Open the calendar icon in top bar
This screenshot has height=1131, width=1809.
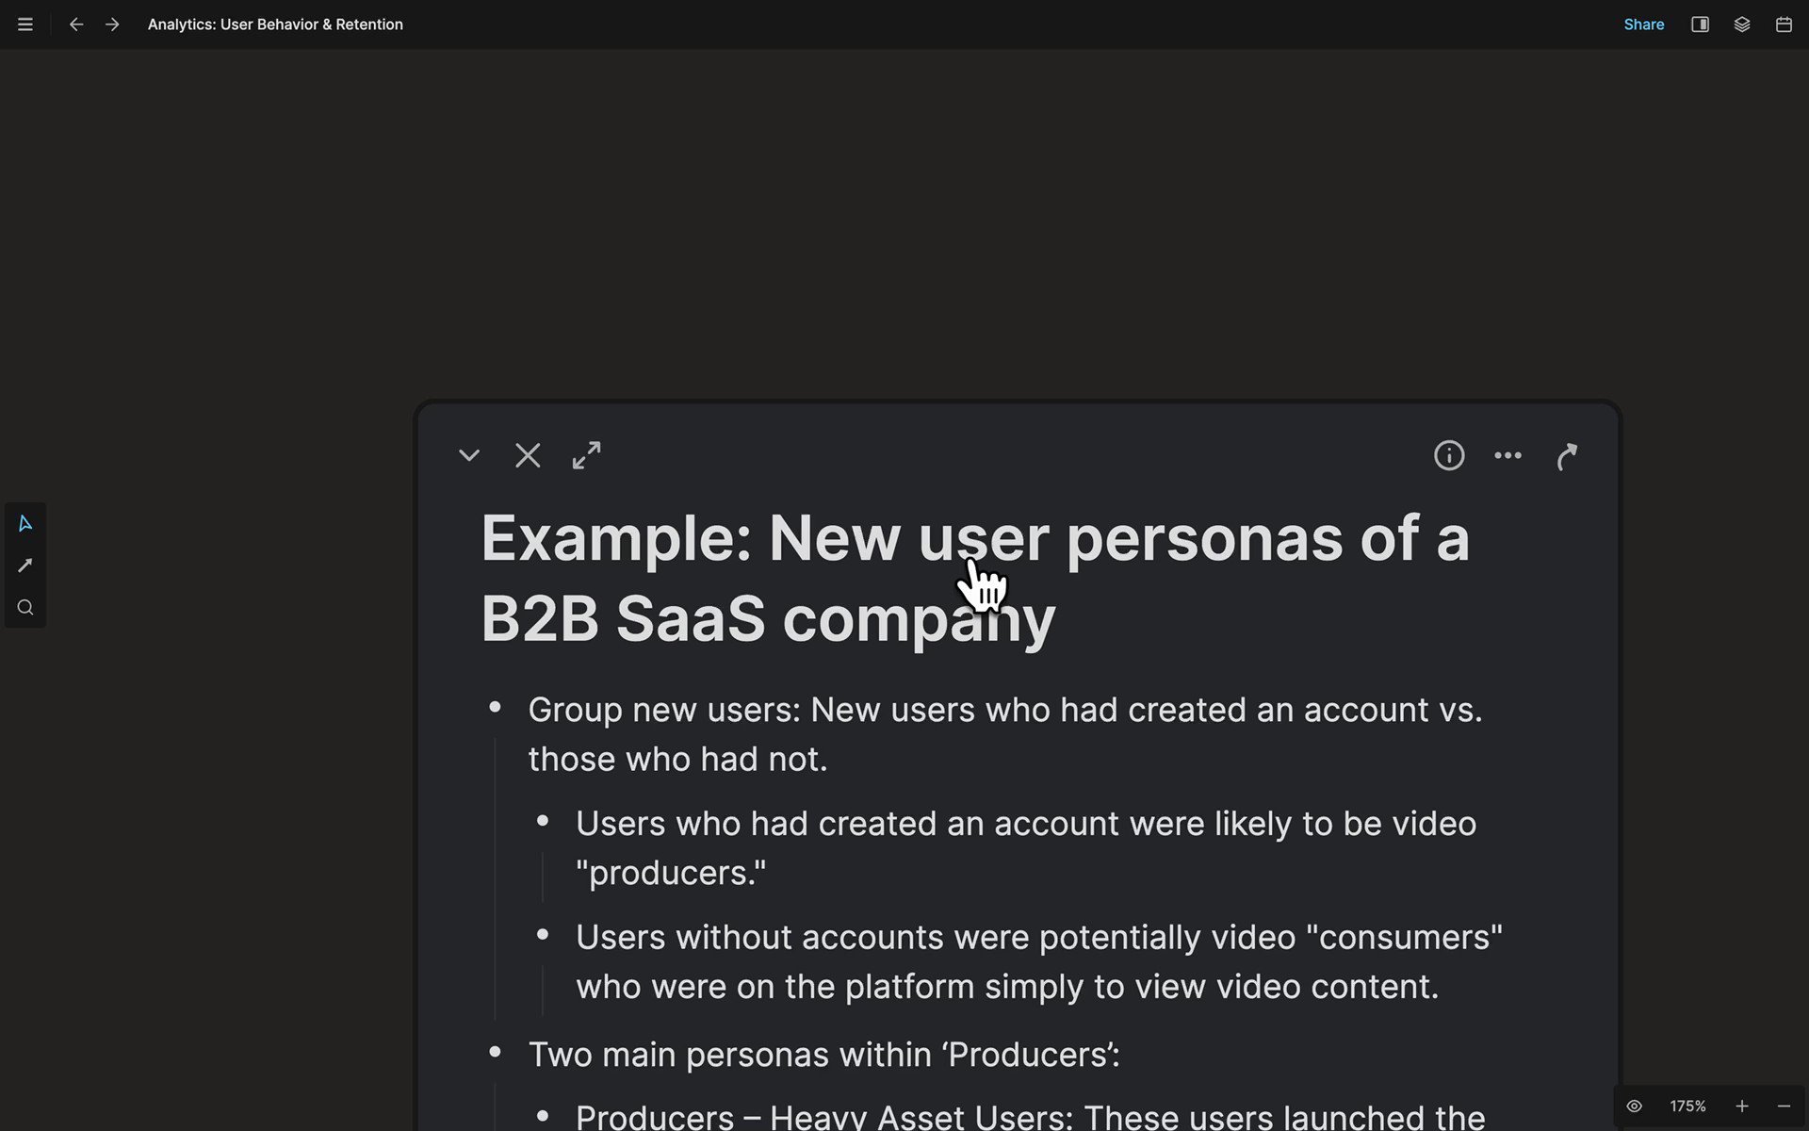1783,25
